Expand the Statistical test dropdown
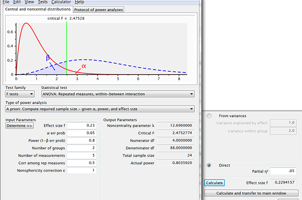Screen dimensions: 302x200 coord(117,94)
